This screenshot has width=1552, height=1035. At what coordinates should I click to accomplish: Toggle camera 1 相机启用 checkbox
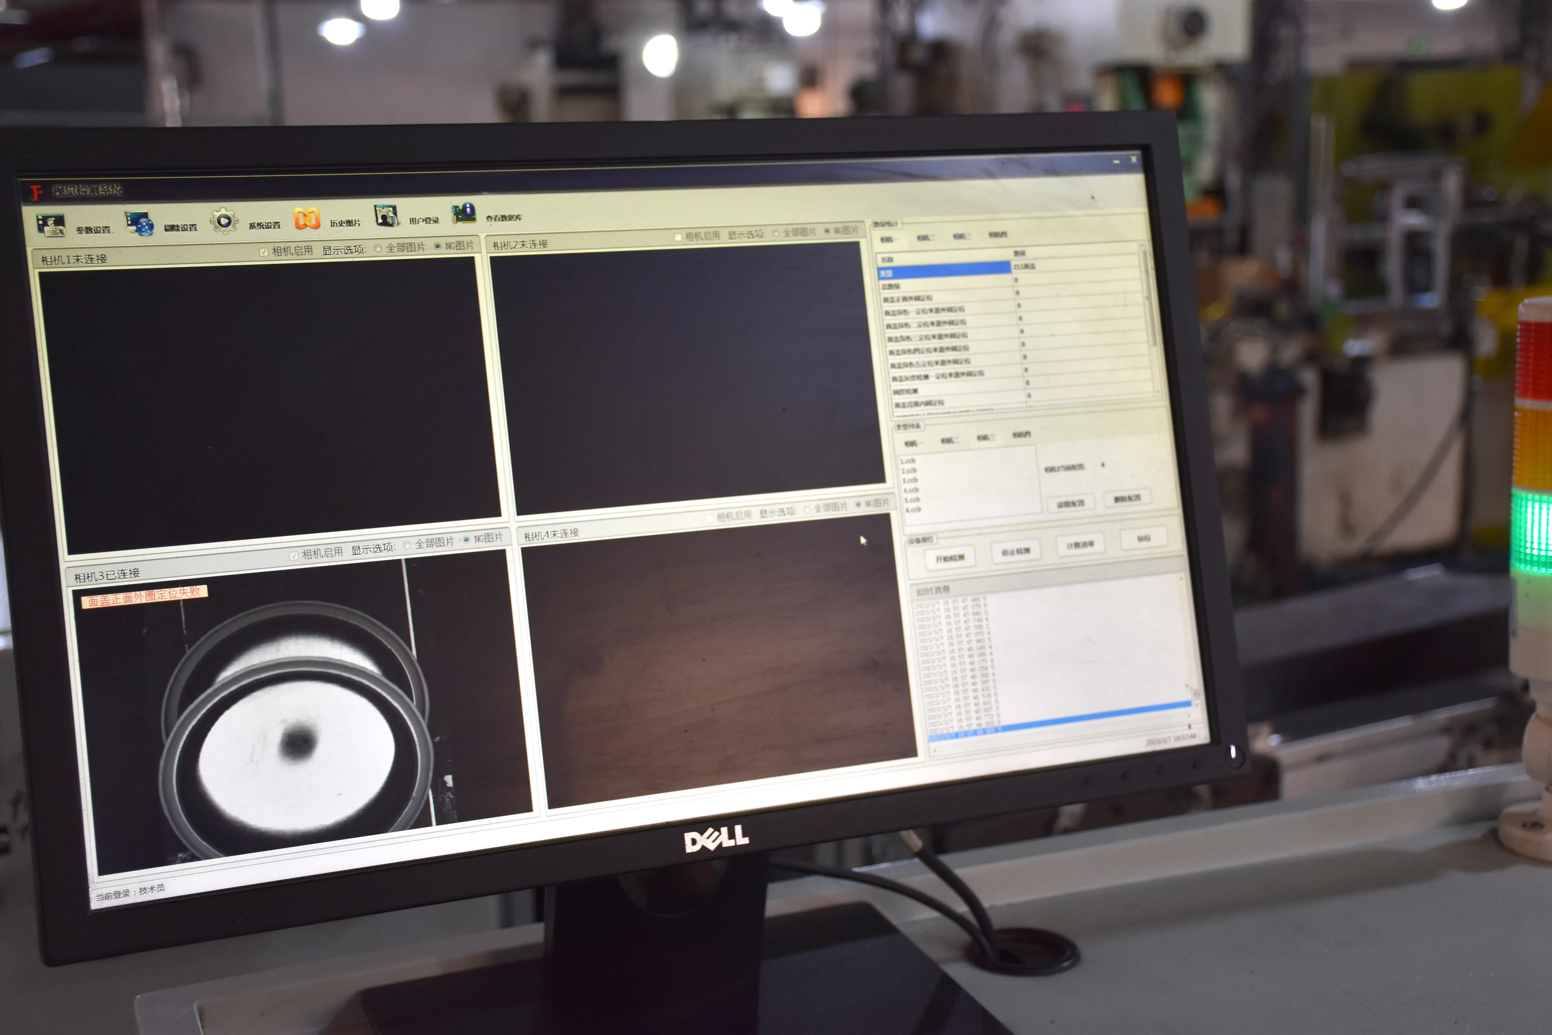264,252
